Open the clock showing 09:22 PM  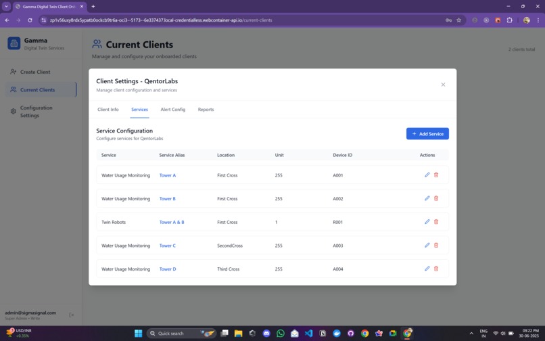click(528, 333)
